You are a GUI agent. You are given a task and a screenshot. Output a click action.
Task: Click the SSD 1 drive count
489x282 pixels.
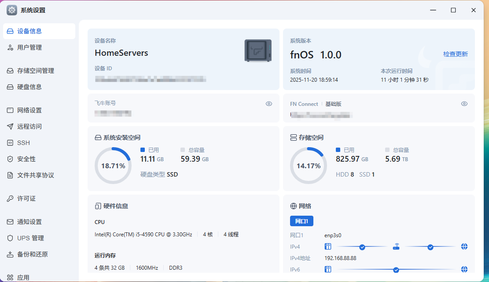(x=367, y=174)
